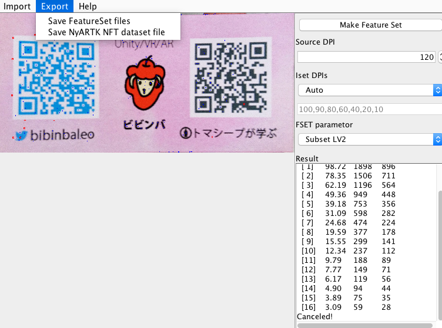Select result row [ 4] 49.36

click(x=349, y=195)
